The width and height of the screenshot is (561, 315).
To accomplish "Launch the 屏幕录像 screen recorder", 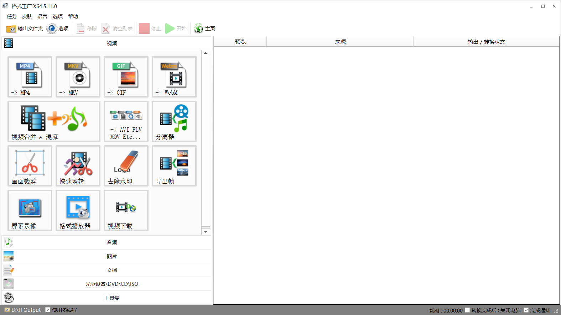I will 30,210.
